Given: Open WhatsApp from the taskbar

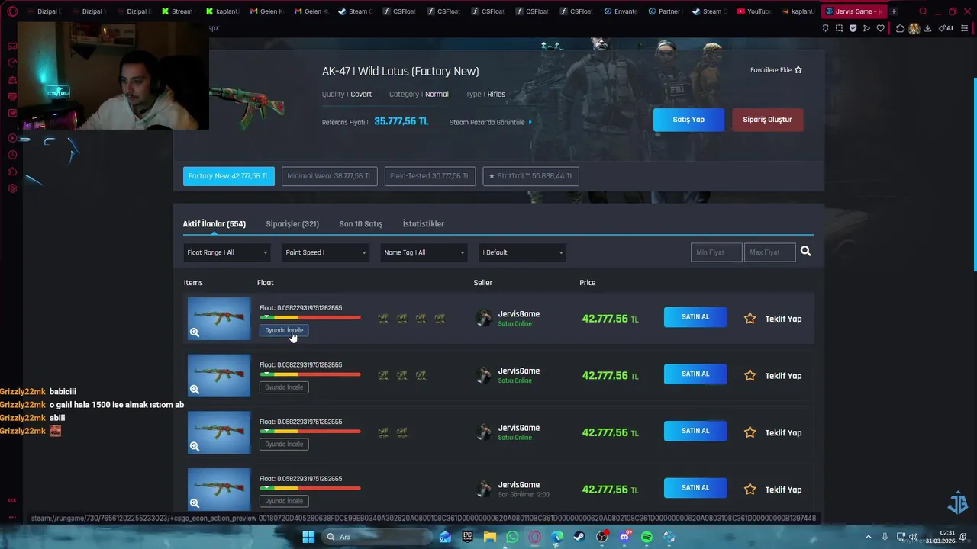Looking at the screenshot, I should [512, 537].
